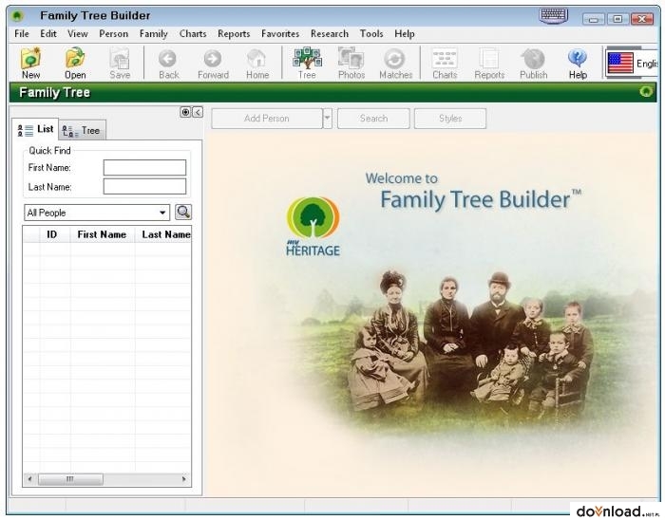
Task: Open the Add Person dropdown arrow
Action: click(x=328, y=119)
